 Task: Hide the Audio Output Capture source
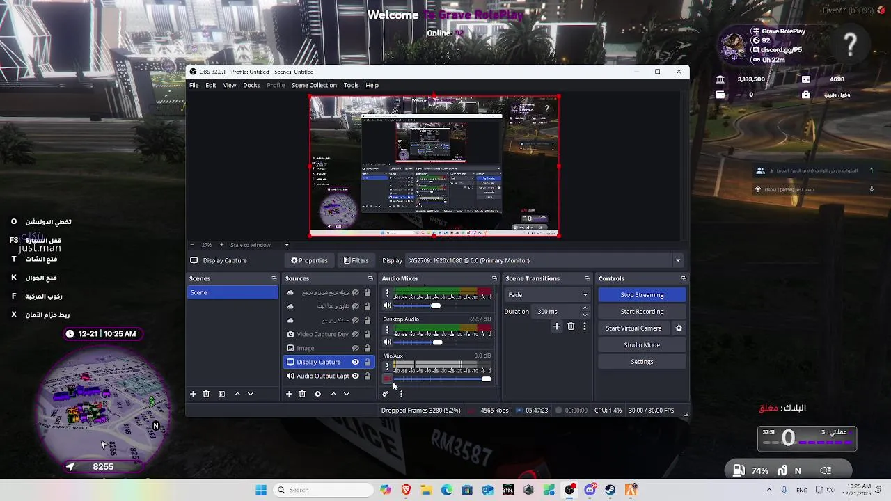click(355, 376)
